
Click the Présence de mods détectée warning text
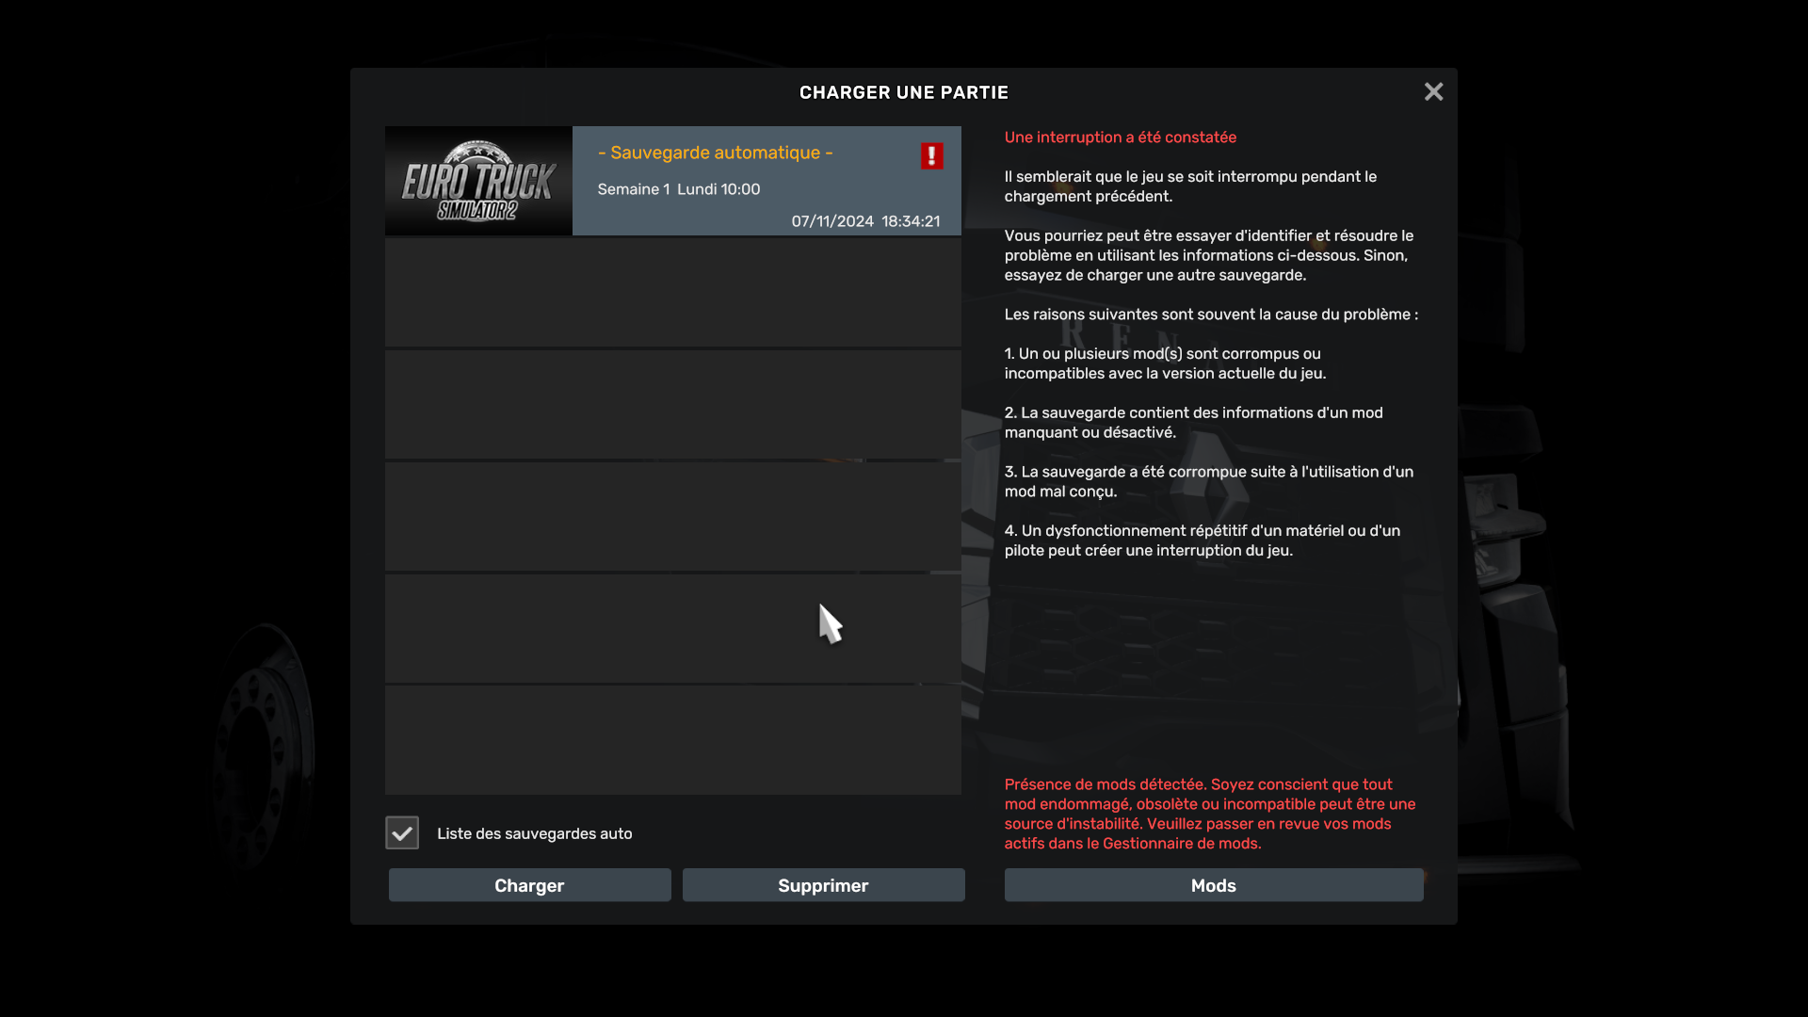coord(1210,814)
